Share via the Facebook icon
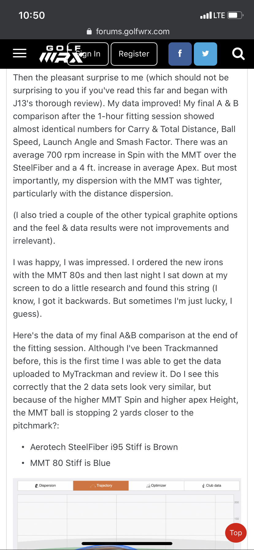Viewport: 254px width, 550px height. click(x=180, y=54)
